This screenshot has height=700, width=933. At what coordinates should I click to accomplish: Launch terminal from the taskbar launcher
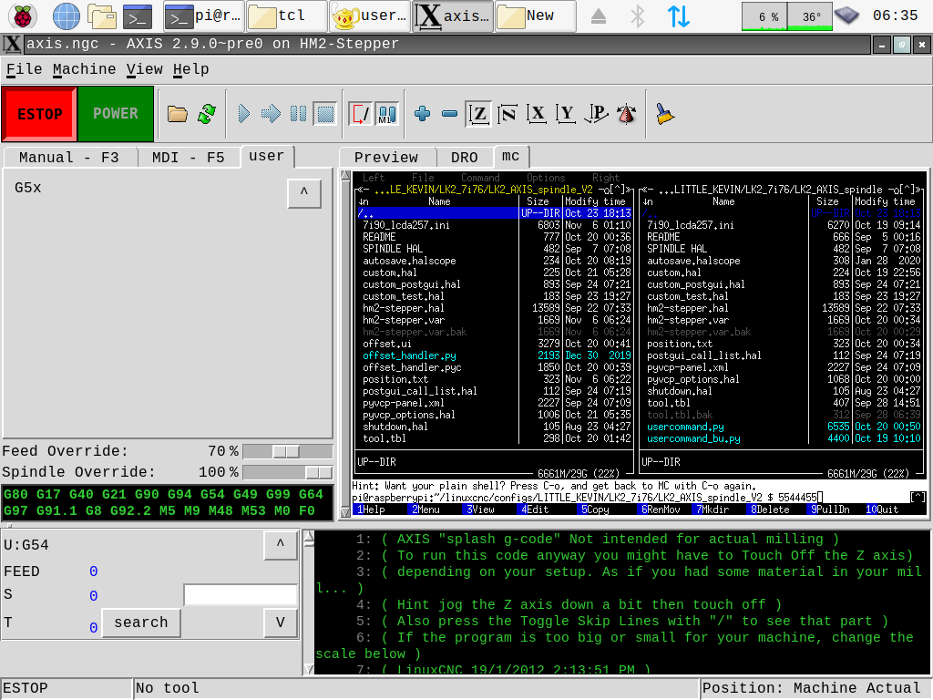138,16
